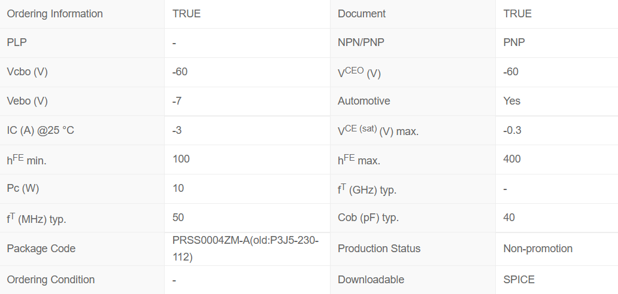The width and height of the screenshot is (618, 294).
Task: Click the TRUE value beside Ordering Information
Action: (186, 14)
